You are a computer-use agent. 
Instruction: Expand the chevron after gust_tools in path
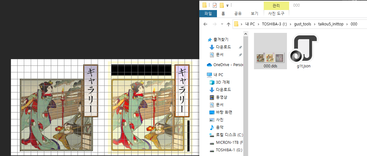pyautogui.click(x=315, y=24)
